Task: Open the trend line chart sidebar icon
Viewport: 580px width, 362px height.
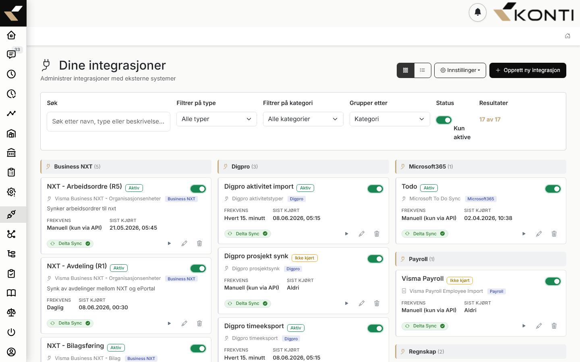Action: [11, 113]
